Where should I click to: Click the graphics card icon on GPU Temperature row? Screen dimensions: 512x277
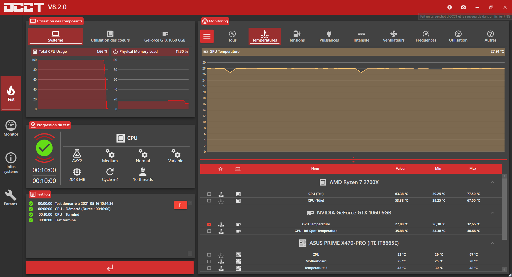238,225
